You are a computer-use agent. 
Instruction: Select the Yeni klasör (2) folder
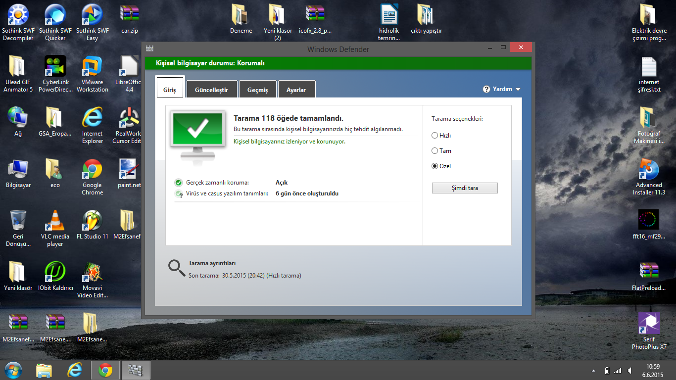pos(278,23)
